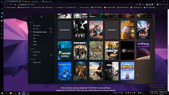Open File Explorer from taskbar

coord(11,93)
